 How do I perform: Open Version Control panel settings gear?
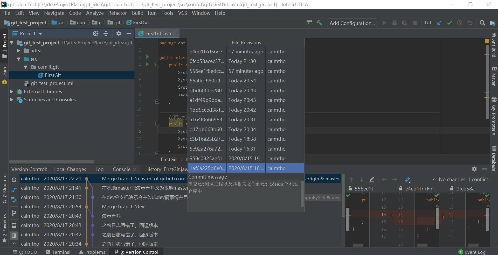pos(474,169)
